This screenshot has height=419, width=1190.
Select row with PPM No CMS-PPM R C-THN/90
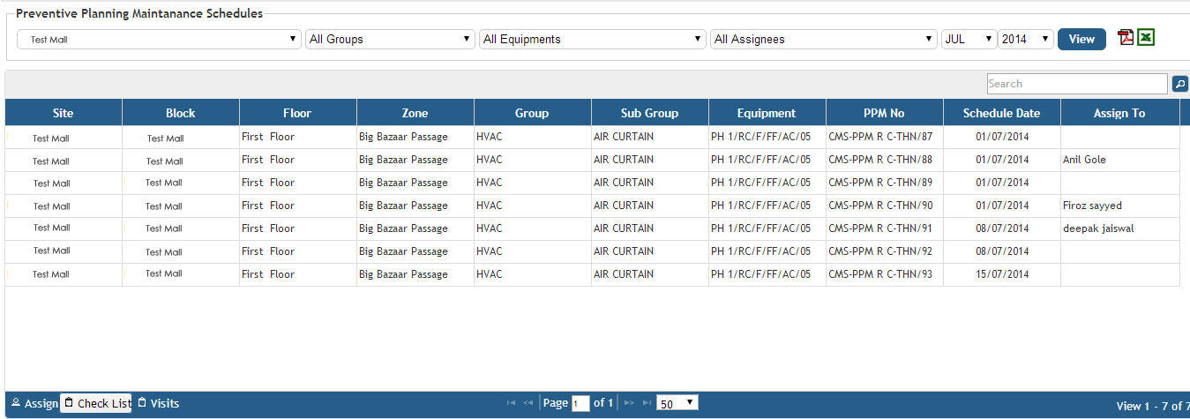coord(879,206)
